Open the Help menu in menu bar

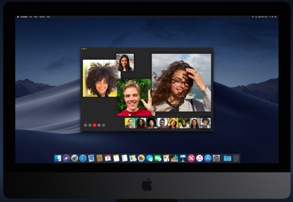pyautogui.click(x=48, y=17)
